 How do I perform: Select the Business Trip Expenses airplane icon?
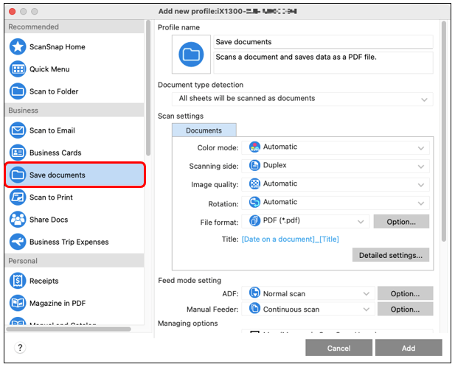coord(18,242)
